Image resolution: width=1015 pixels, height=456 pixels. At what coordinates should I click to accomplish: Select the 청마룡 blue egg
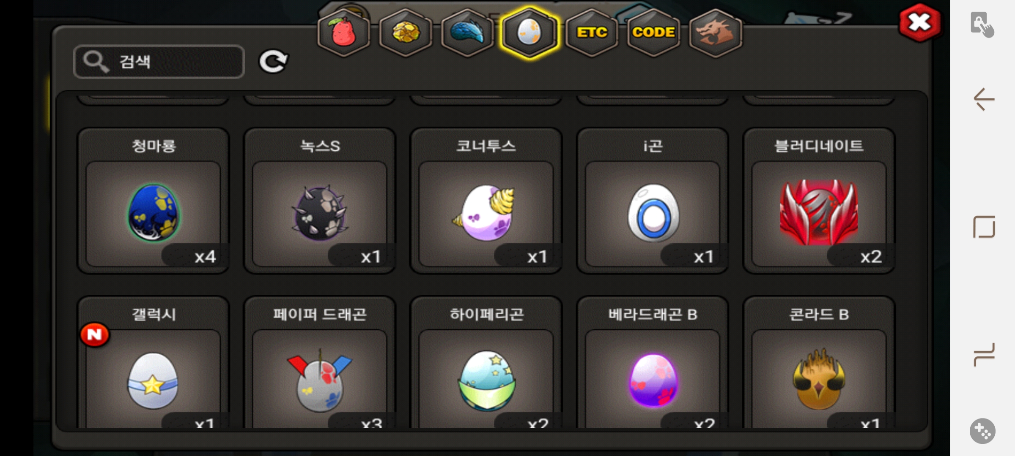coord(153,201)
